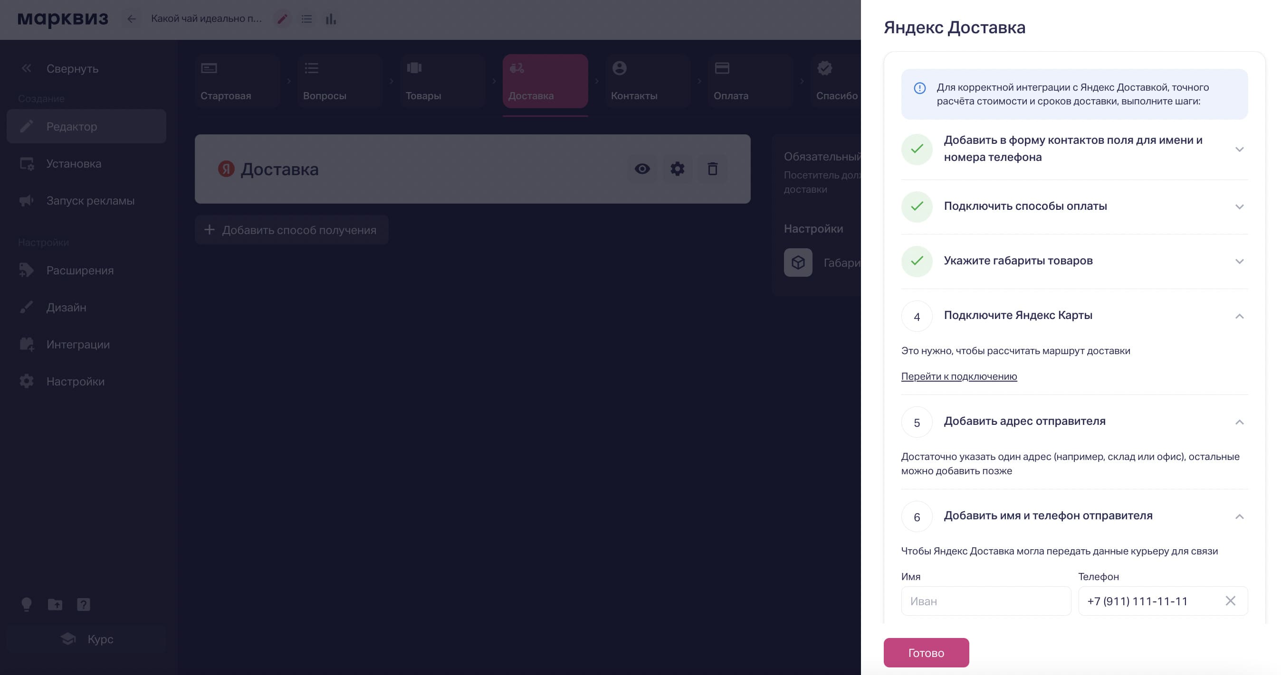Follow the 'Перейти к подключению' link
This screenshot has height=675, width=1281.
pyautogui.click(x=959, y=376)
